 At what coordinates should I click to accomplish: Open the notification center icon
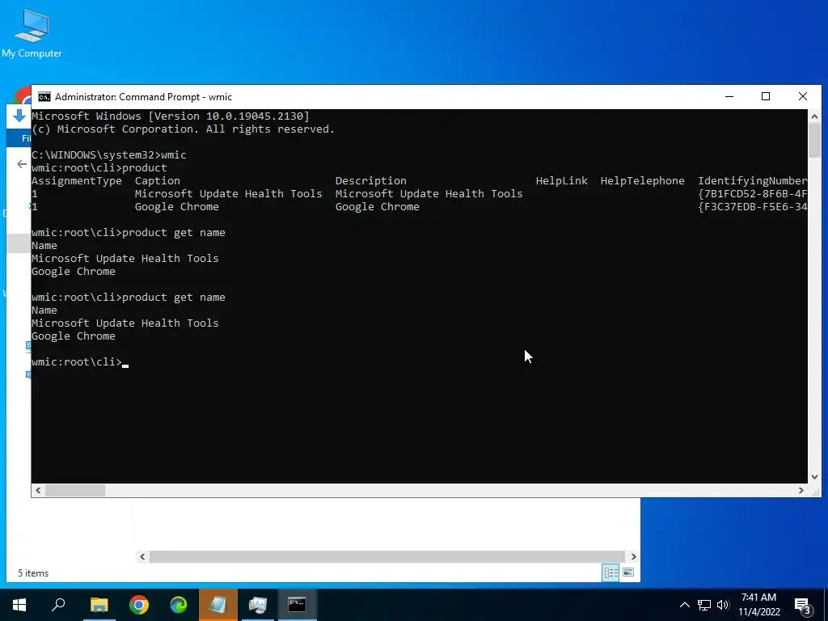(x=803, y=605)
